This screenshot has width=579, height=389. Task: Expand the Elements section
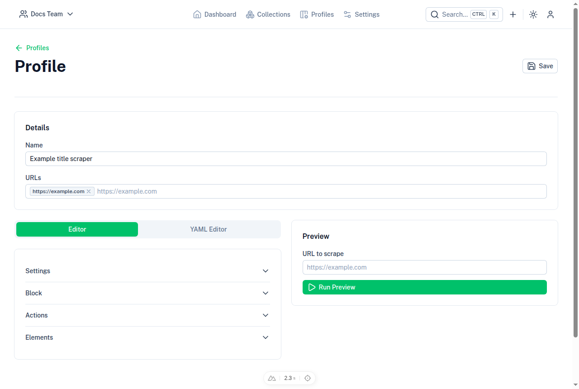pos(147,337)
